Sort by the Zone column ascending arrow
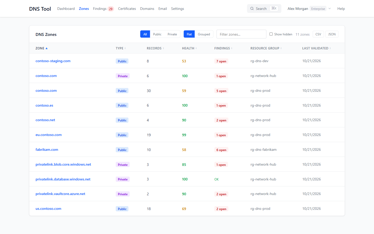 (x=46, y=48)
